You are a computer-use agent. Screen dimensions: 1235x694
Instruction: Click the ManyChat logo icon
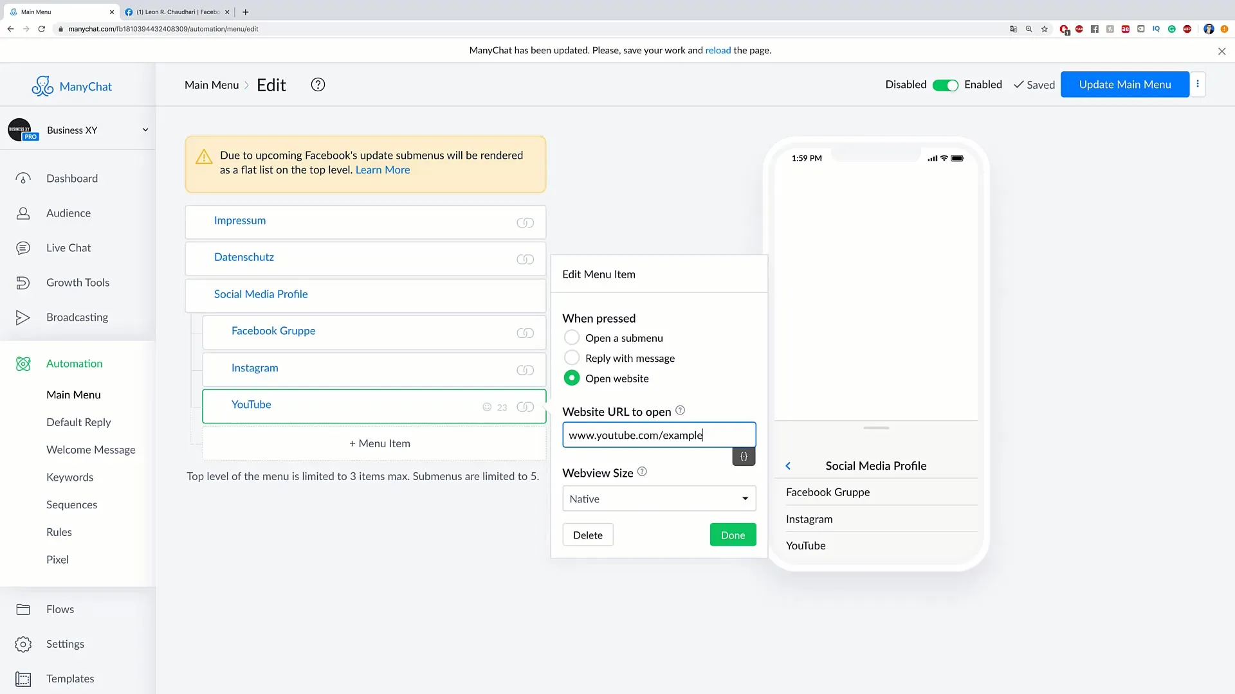click(x=42, y=85)
